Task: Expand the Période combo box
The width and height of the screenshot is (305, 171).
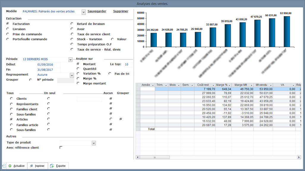Action: click(70, 60)
